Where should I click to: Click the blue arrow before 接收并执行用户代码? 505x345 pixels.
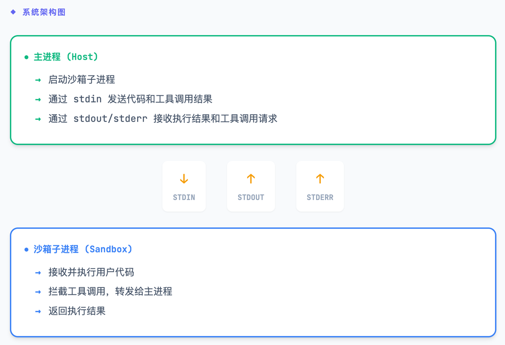point(38,273)
